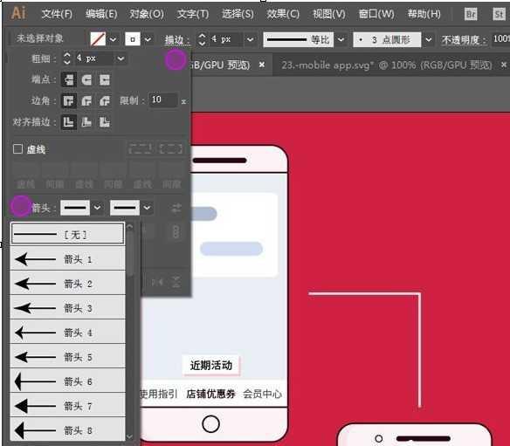Open Adobe Stock St icon
The image size is (510, 446).
coord(499,14)
